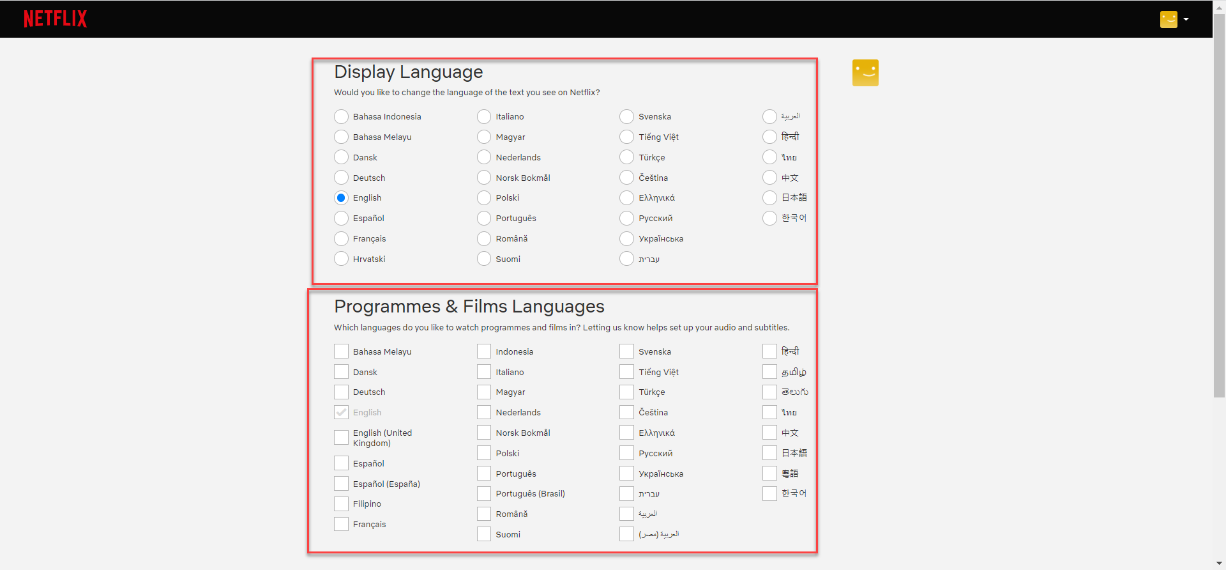Click the scrollbar down arrow

[1219, 564]
